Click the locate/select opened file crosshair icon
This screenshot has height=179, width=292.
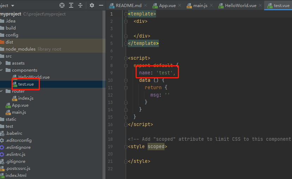point(62,5)
